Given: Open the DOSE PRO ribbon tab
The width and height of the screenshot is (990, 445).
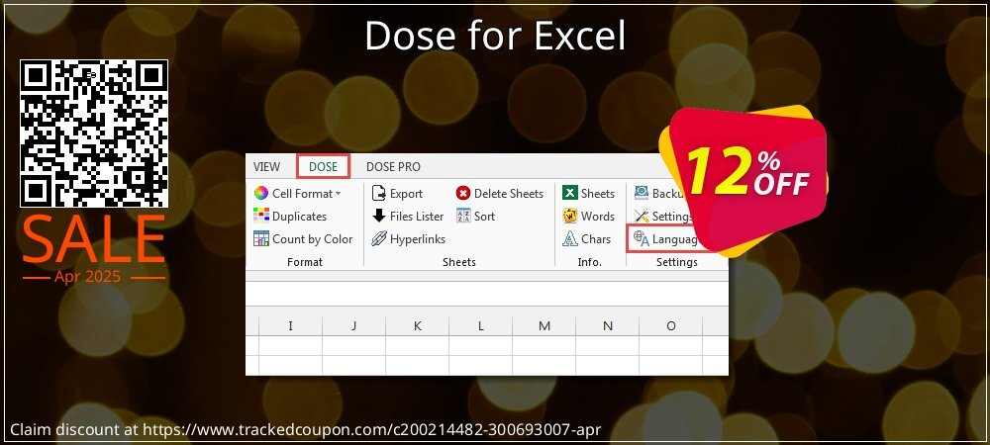Looking at the screenshot, I should click(393, 167).
